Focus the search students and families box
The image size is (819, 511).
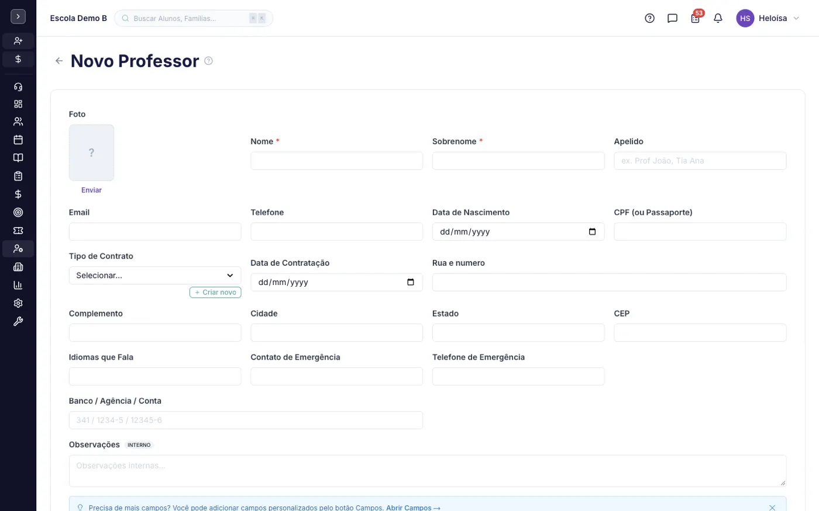tap(194, 18)
